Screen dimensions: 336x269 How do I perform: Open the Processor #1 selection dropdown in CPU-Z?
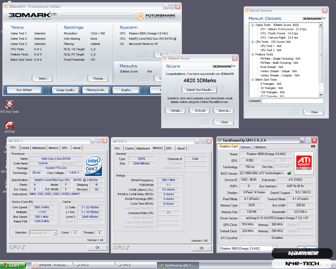(55, 233)
